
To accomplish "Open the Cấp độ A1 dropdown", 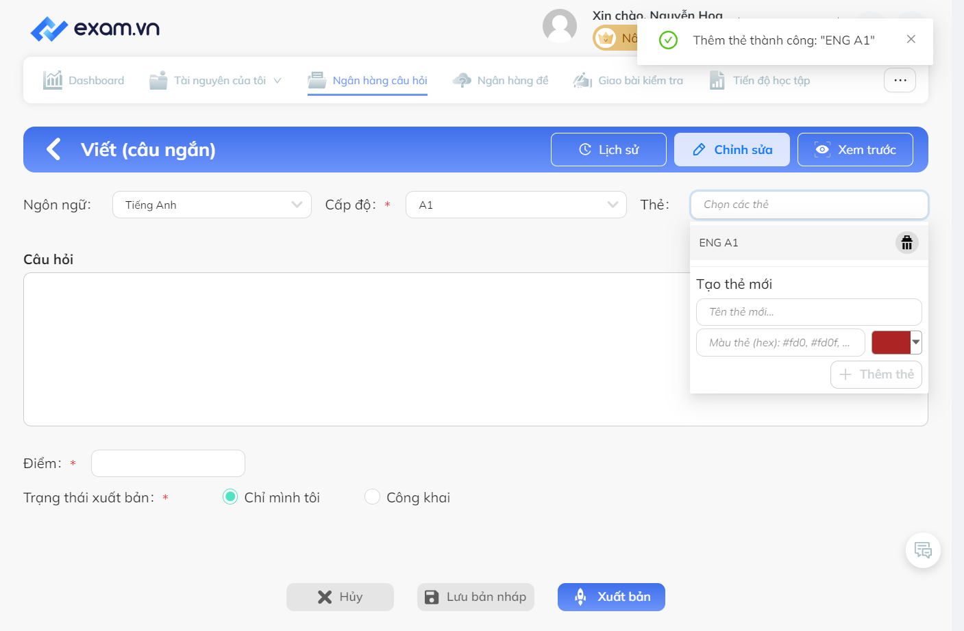I will click(x=516, y=205).
